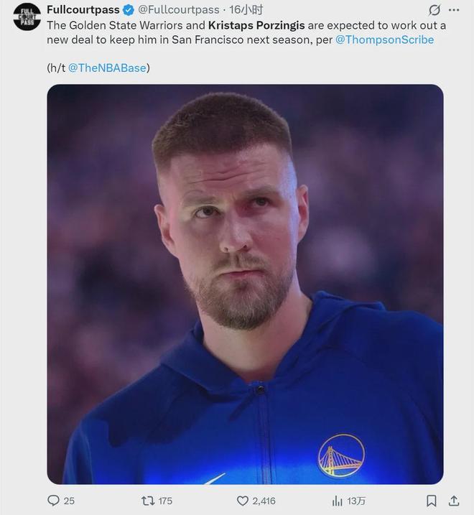Visit the @TheNBABase mention link
Viewport: 474px width, 515px height.
click(x=108, y=68)
